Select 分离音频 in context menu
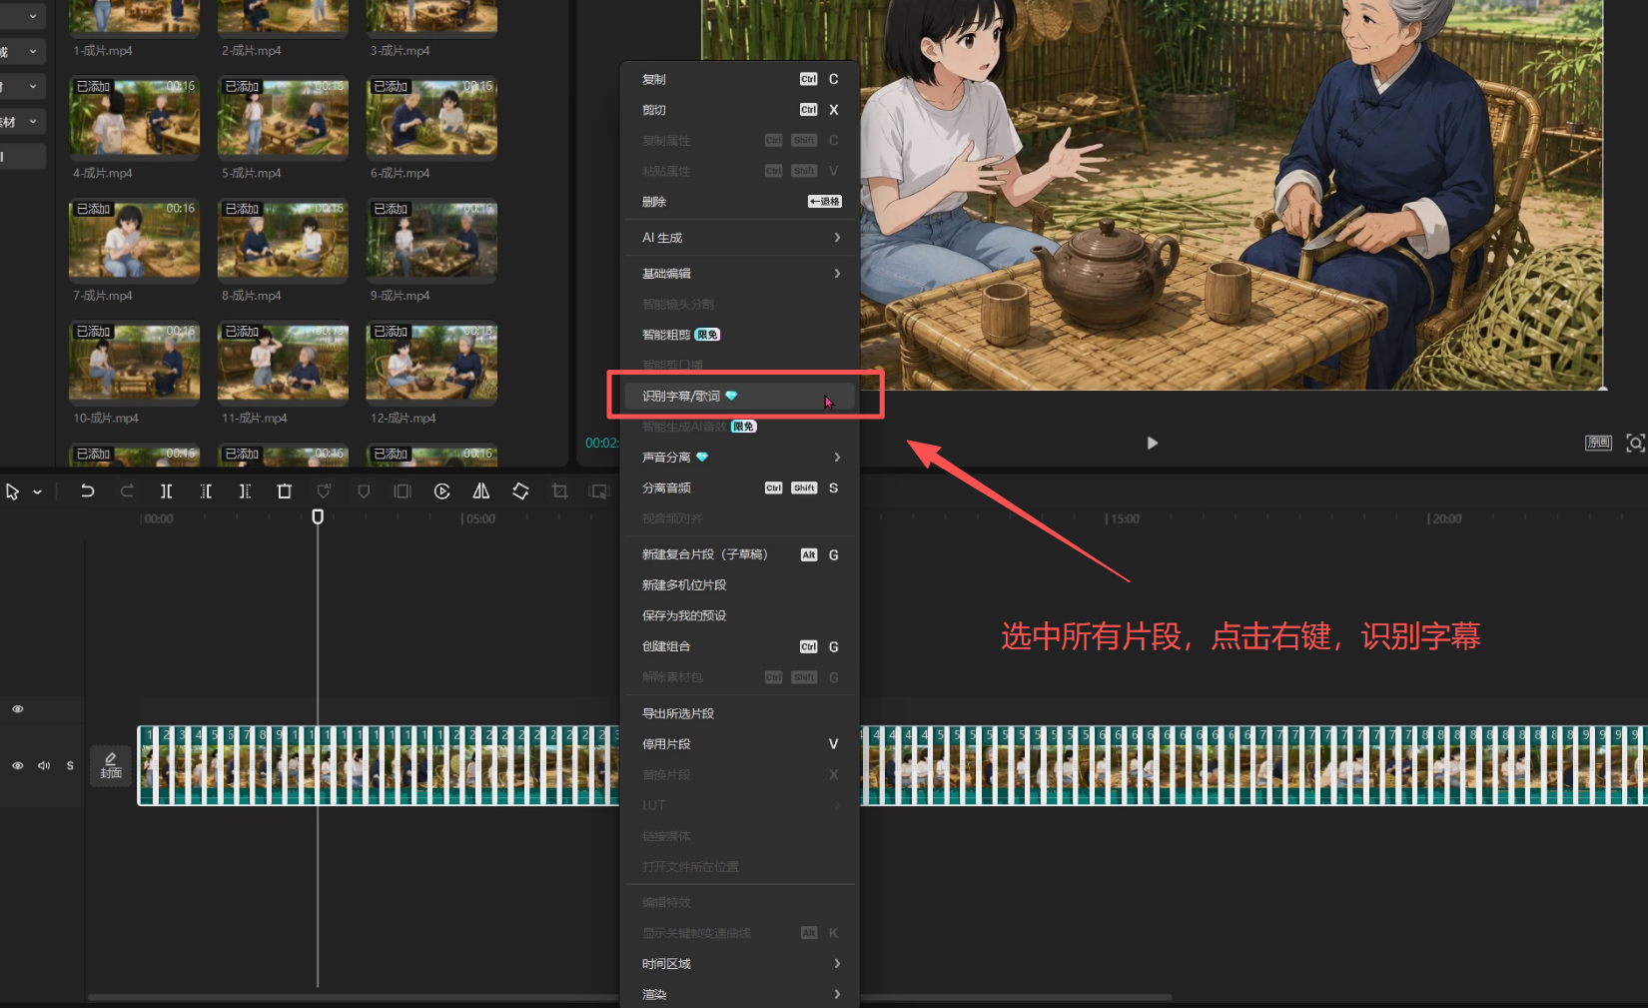Viewport: 1648px width, 1008px height. coord(740,489)
